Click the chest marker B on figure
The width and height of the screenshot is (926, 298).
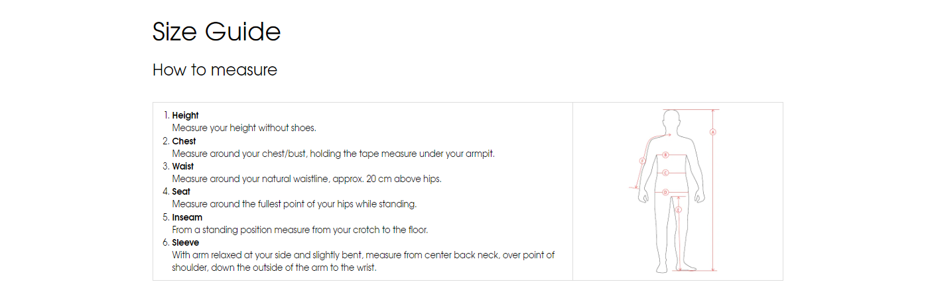click(x=665, y=155)
